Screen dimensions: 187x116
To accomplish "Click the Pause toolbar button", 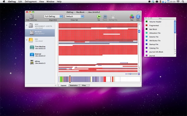I will 105,17.
